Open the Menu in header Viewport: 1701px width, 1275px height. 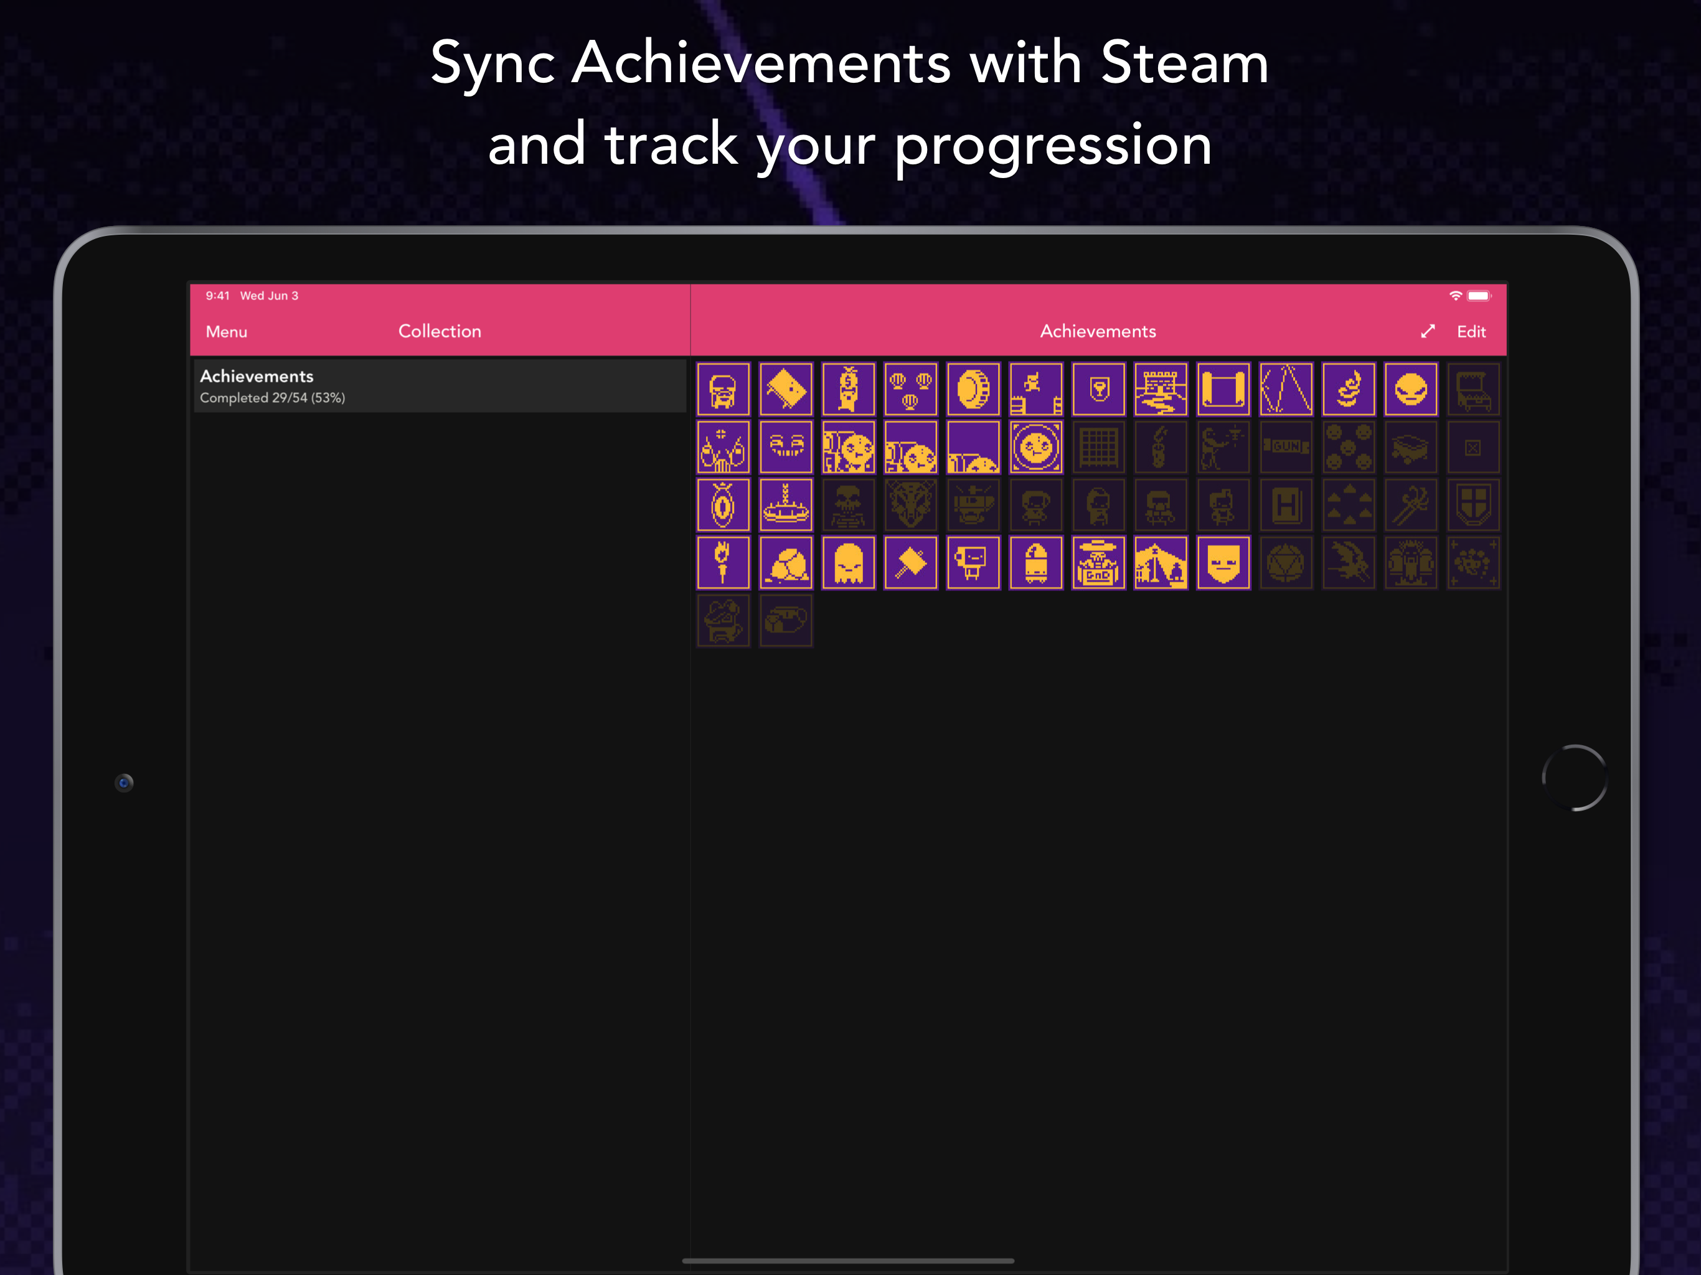coord(226,331)
